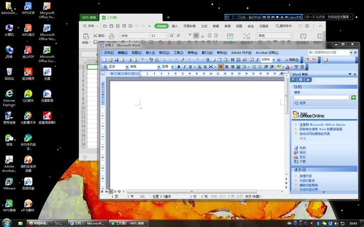The width and height of the screenshot is (364, 227).
Task: Click numbered list icon in Word
Action: 254,67
